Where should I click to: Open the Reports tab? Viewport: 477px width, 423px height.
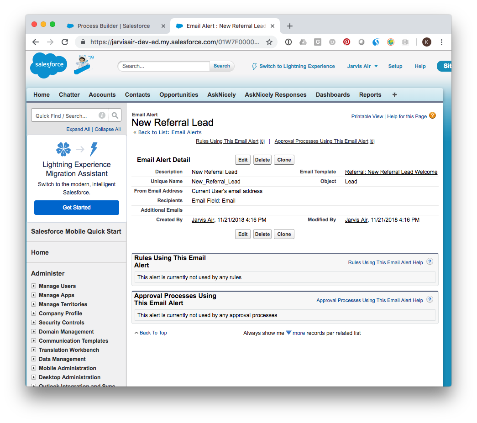click(x=370, y=94)
